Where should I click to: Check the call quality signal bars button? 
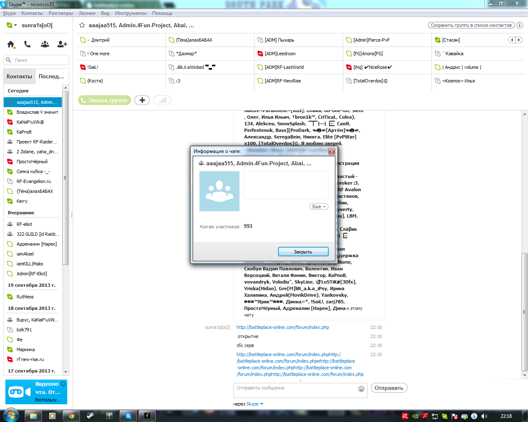[x=162, y=100]
